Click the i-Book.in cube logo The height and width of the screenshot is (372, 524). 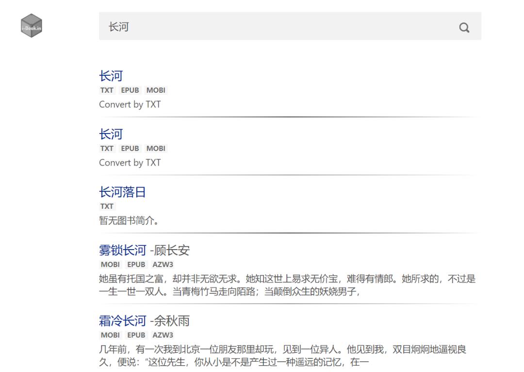coord(31,26)
